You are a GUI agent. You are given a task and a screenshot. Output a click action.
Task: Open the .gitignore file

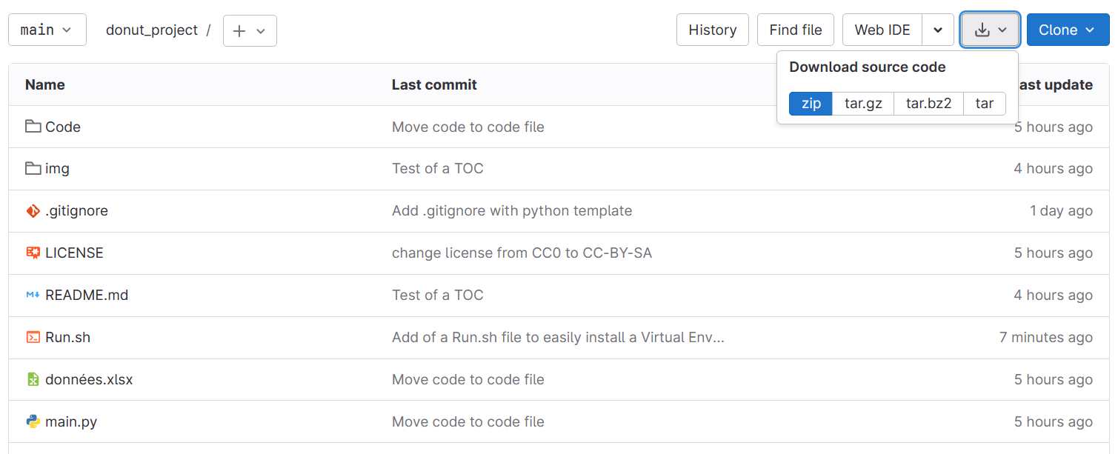[76, 211]
